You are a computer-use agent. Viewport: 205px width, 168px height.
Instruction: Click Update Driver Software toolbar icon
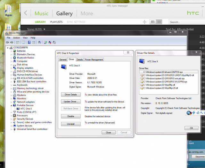[x=45, y=42]
